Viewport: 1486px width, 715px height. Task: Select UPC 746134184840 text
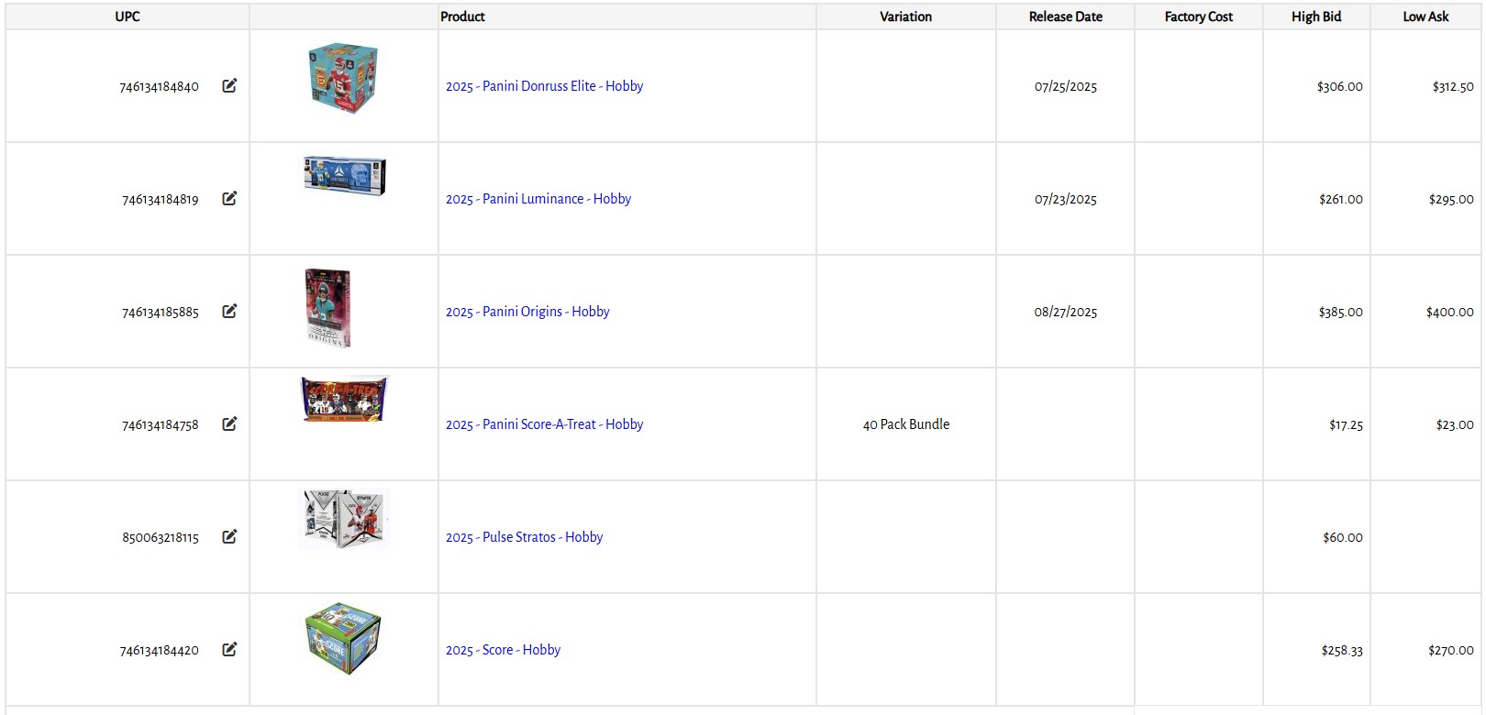coord(159,87)
